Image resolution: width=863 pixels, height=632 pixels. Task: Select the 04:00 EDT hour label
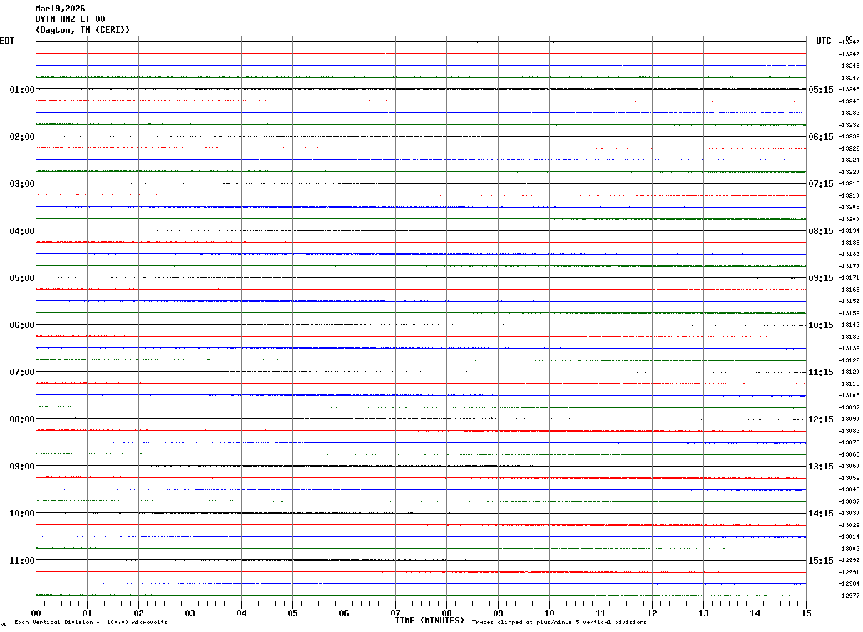pyautogui.click(x=22, y=230)
